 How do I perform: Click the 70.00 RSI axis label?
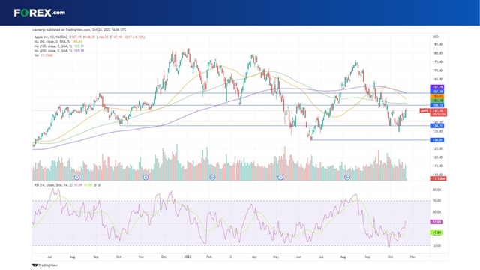pyautogui.click(x=436, y=201)
